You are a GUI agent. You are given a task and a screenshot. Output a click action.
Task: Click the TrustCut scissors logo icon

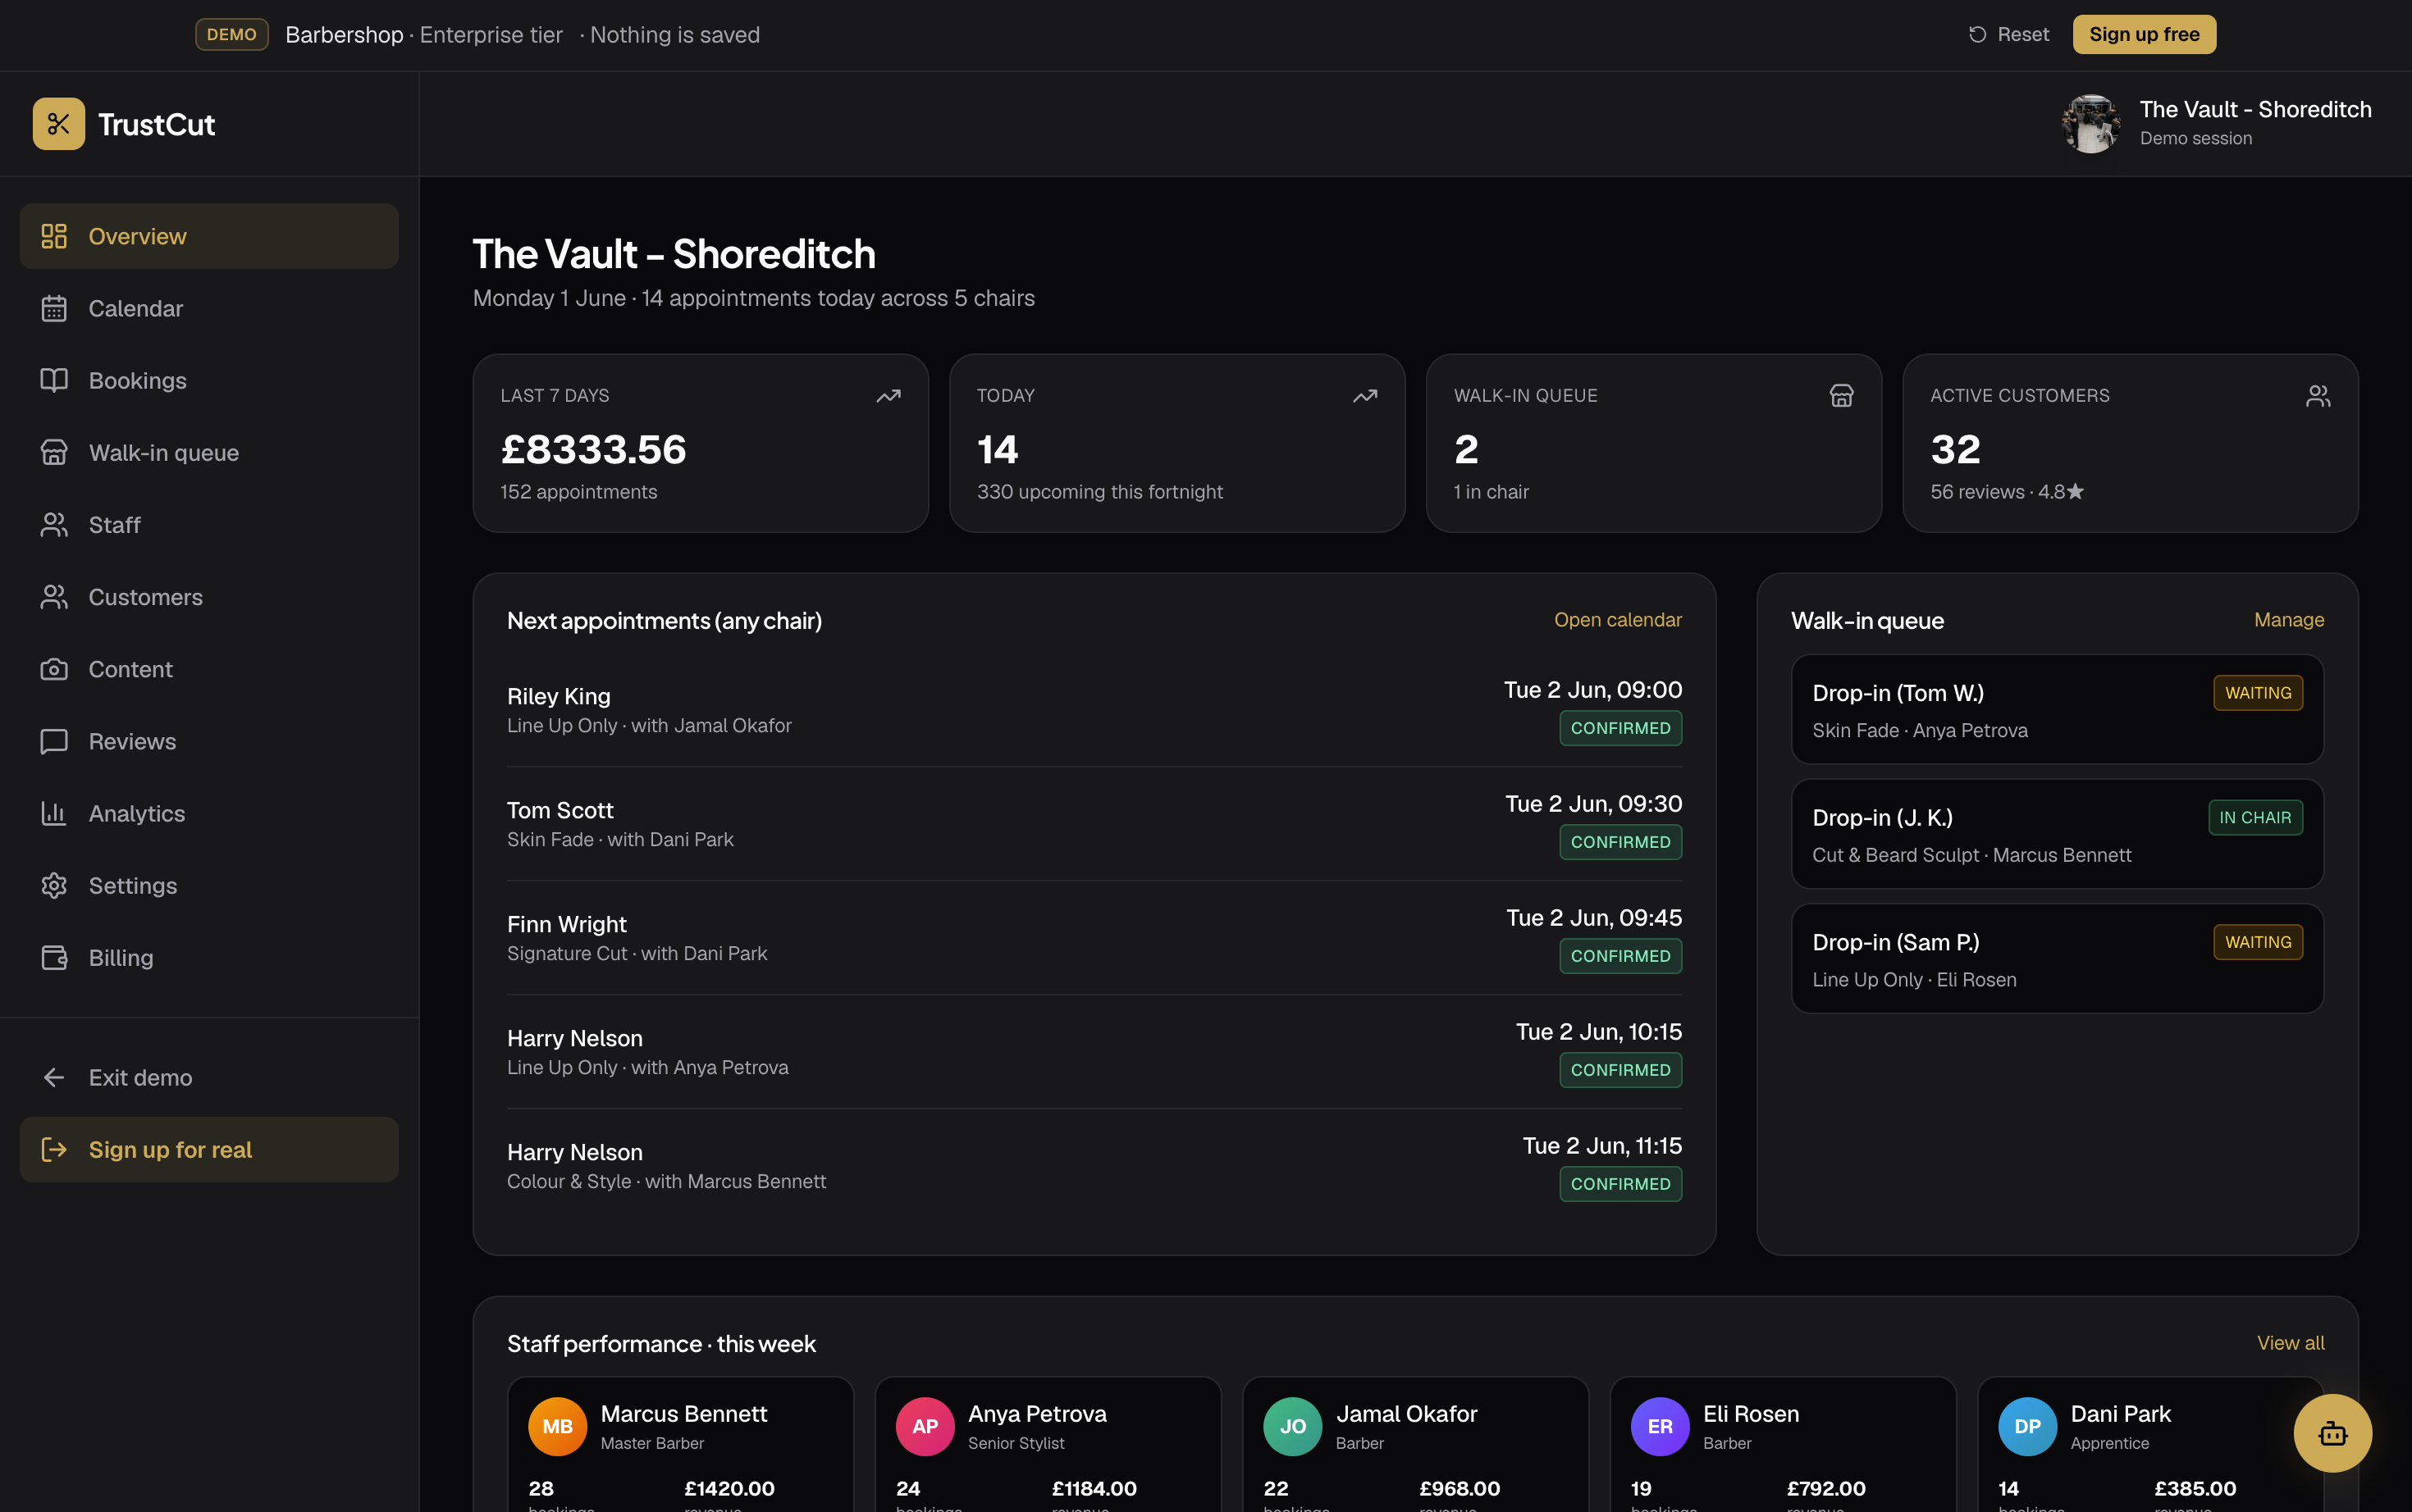[x=59, y=124]
